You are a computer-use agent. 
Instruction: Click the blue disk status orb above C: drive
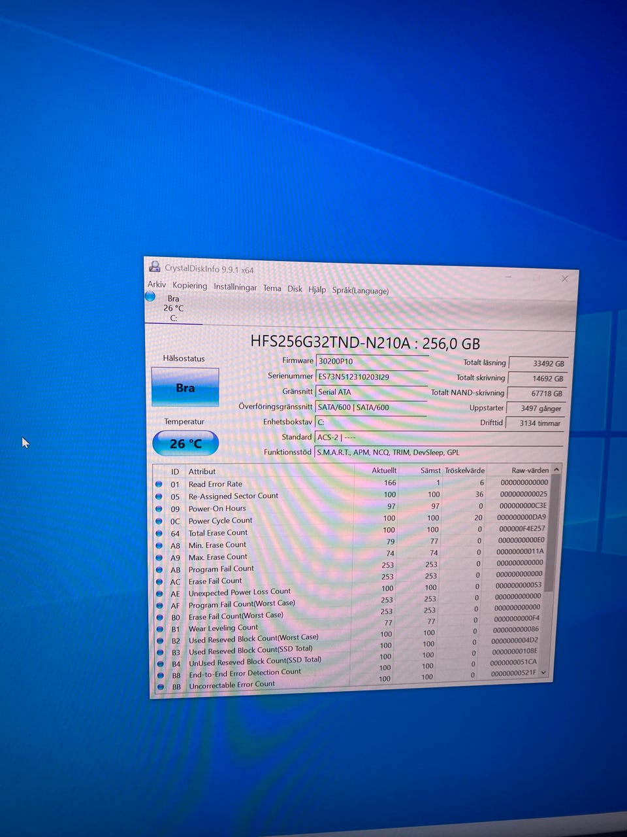[x=150, y=296]
